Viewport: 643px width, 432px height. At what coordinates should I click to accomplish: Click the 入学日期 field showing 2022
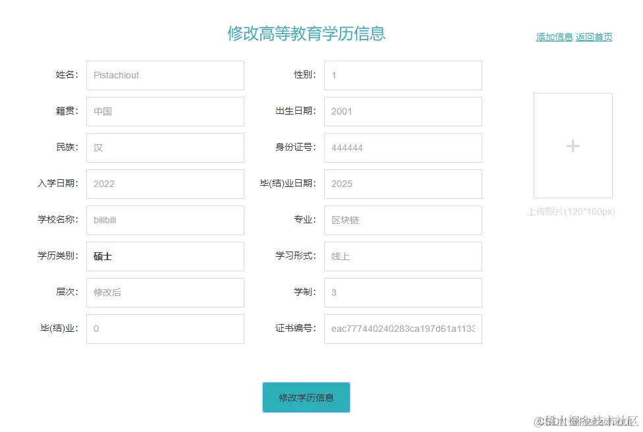[x=165, y=184]
